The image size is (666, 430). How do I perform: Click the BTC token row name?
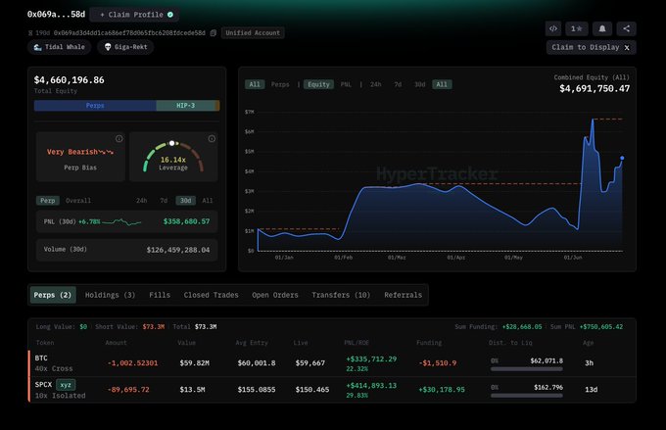(41, 358)
